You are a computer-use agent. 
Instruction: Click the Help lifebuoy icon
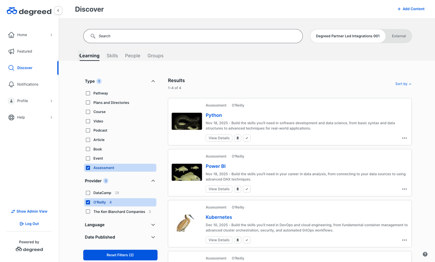point(11,117)
